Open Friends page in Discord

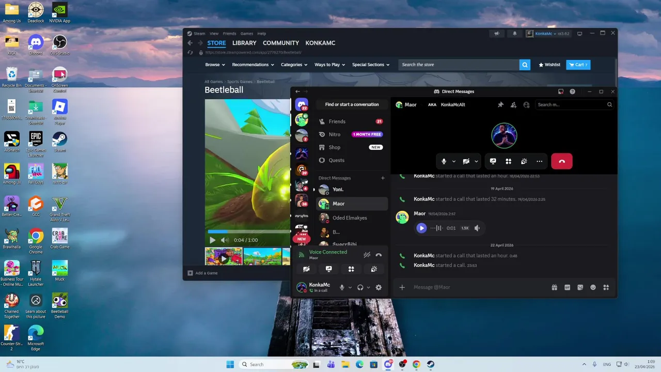tap(352, 121)
